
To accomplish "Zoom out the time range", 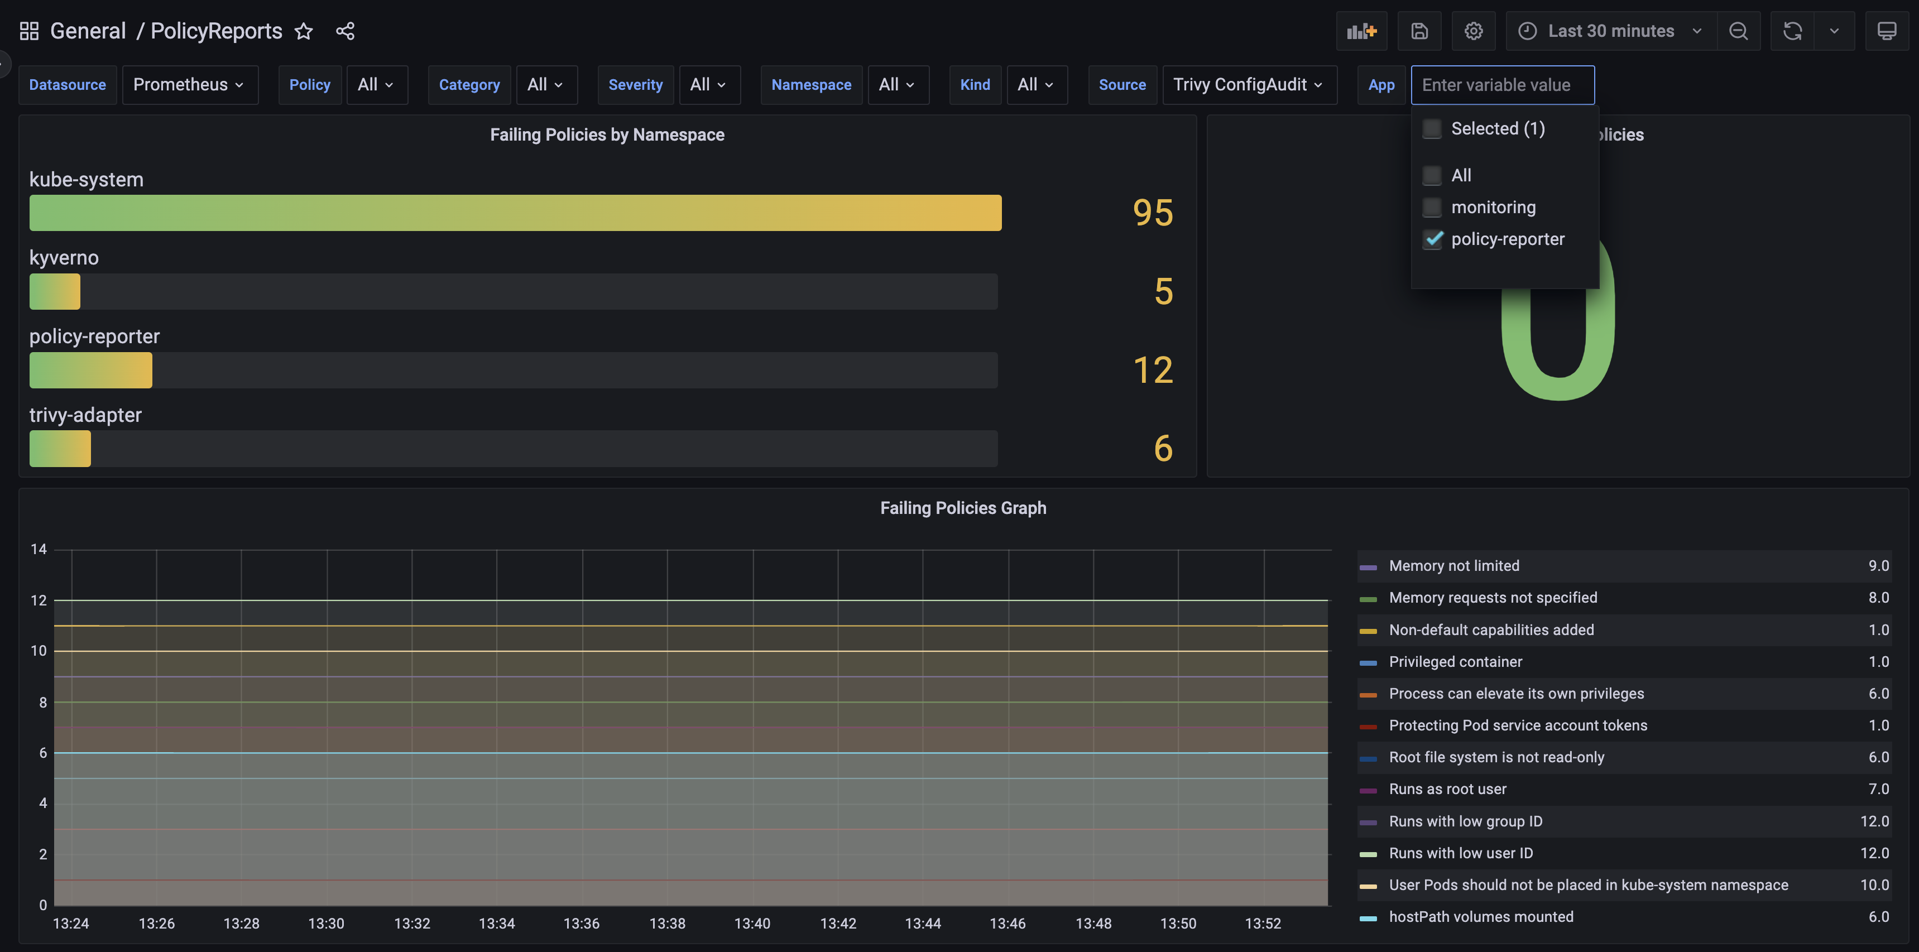I will click(x=1739, y=31).
